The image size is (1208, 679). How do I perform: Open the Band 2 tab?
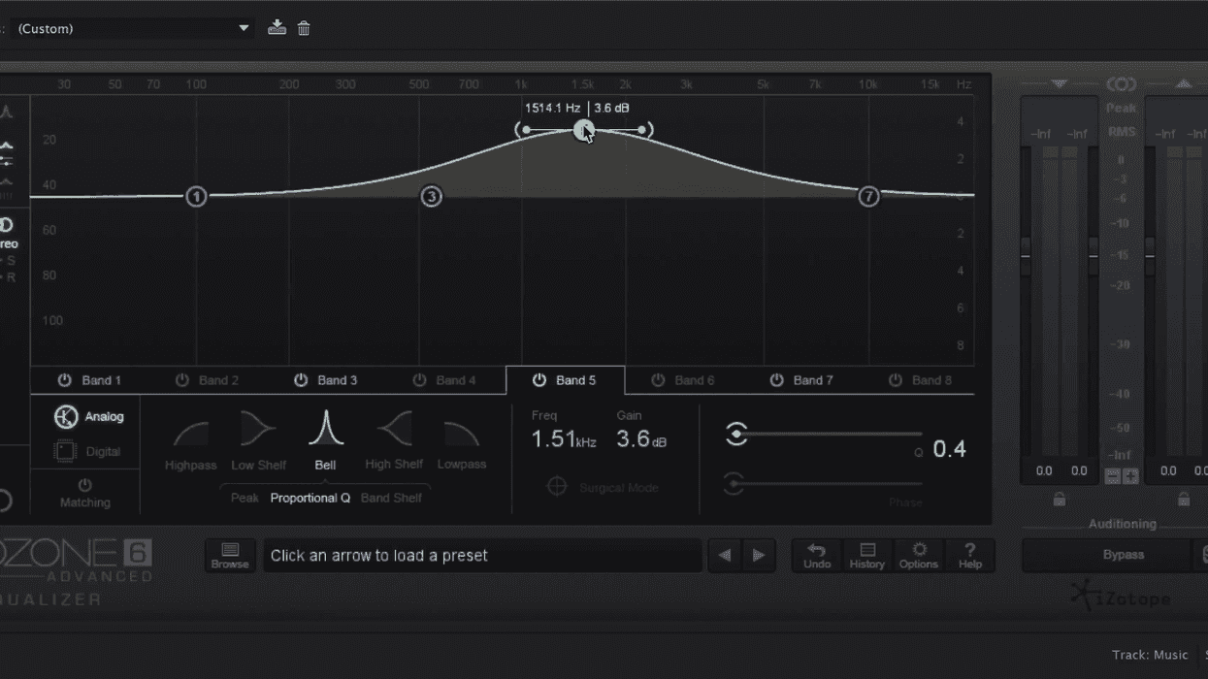(x=218, y=380)
